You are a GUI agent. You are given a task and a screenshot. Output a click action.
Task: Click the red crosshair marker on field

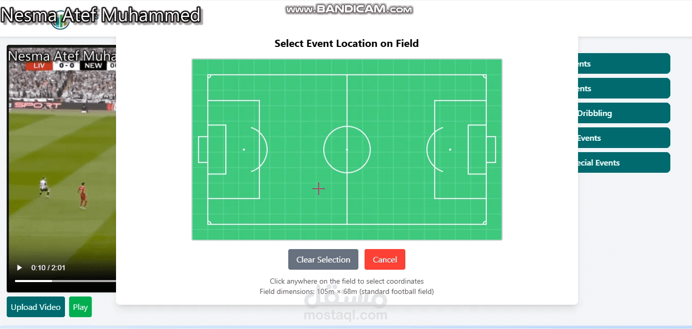pyautogui.click(x=319, y=189)
